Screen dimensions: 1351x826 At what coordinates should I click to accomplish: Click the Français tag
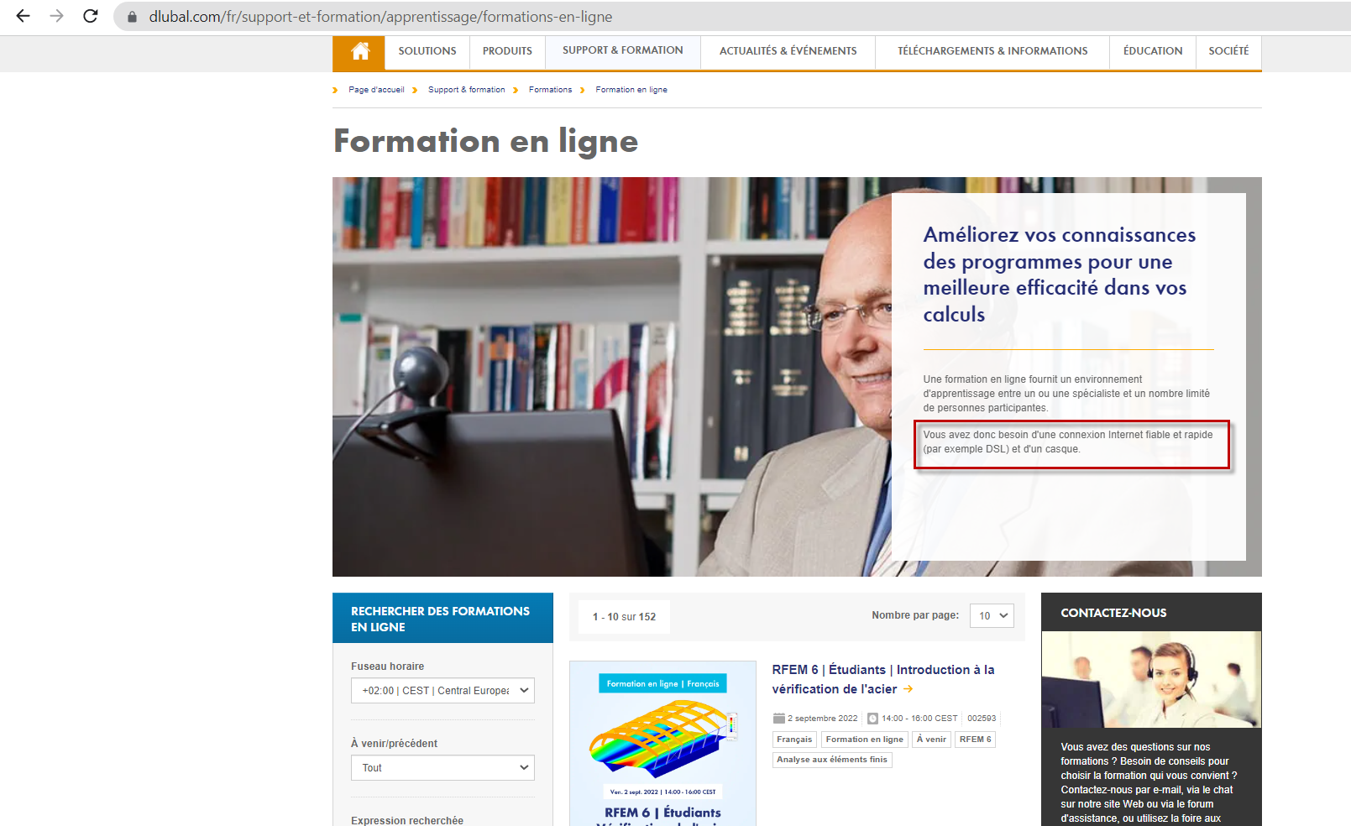tap(794, 740)
